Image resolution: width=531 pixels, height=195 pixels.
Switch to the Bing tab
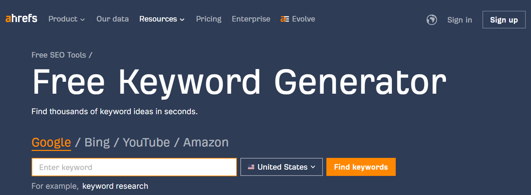pos(97,142)
